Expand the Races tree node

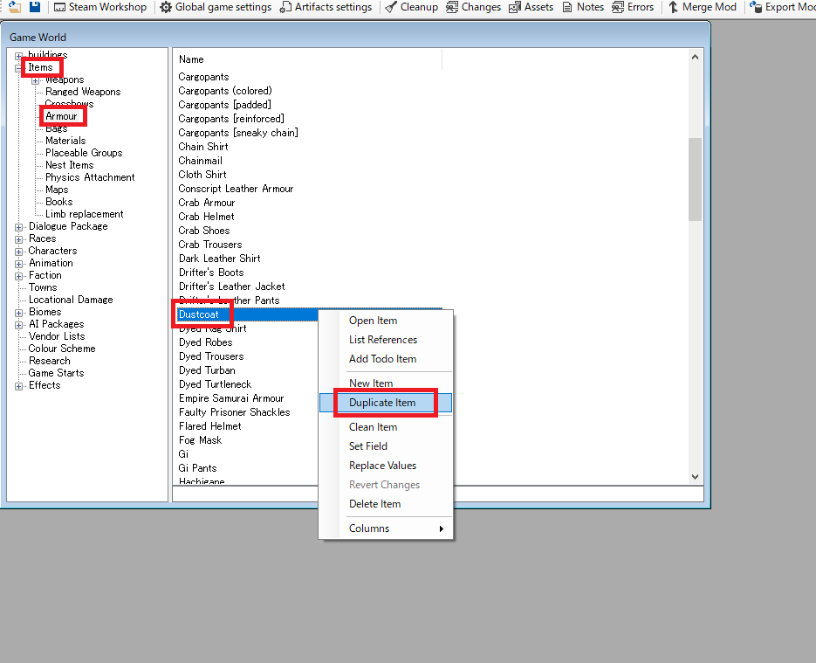pyautogui.click(x=18, y=239)
